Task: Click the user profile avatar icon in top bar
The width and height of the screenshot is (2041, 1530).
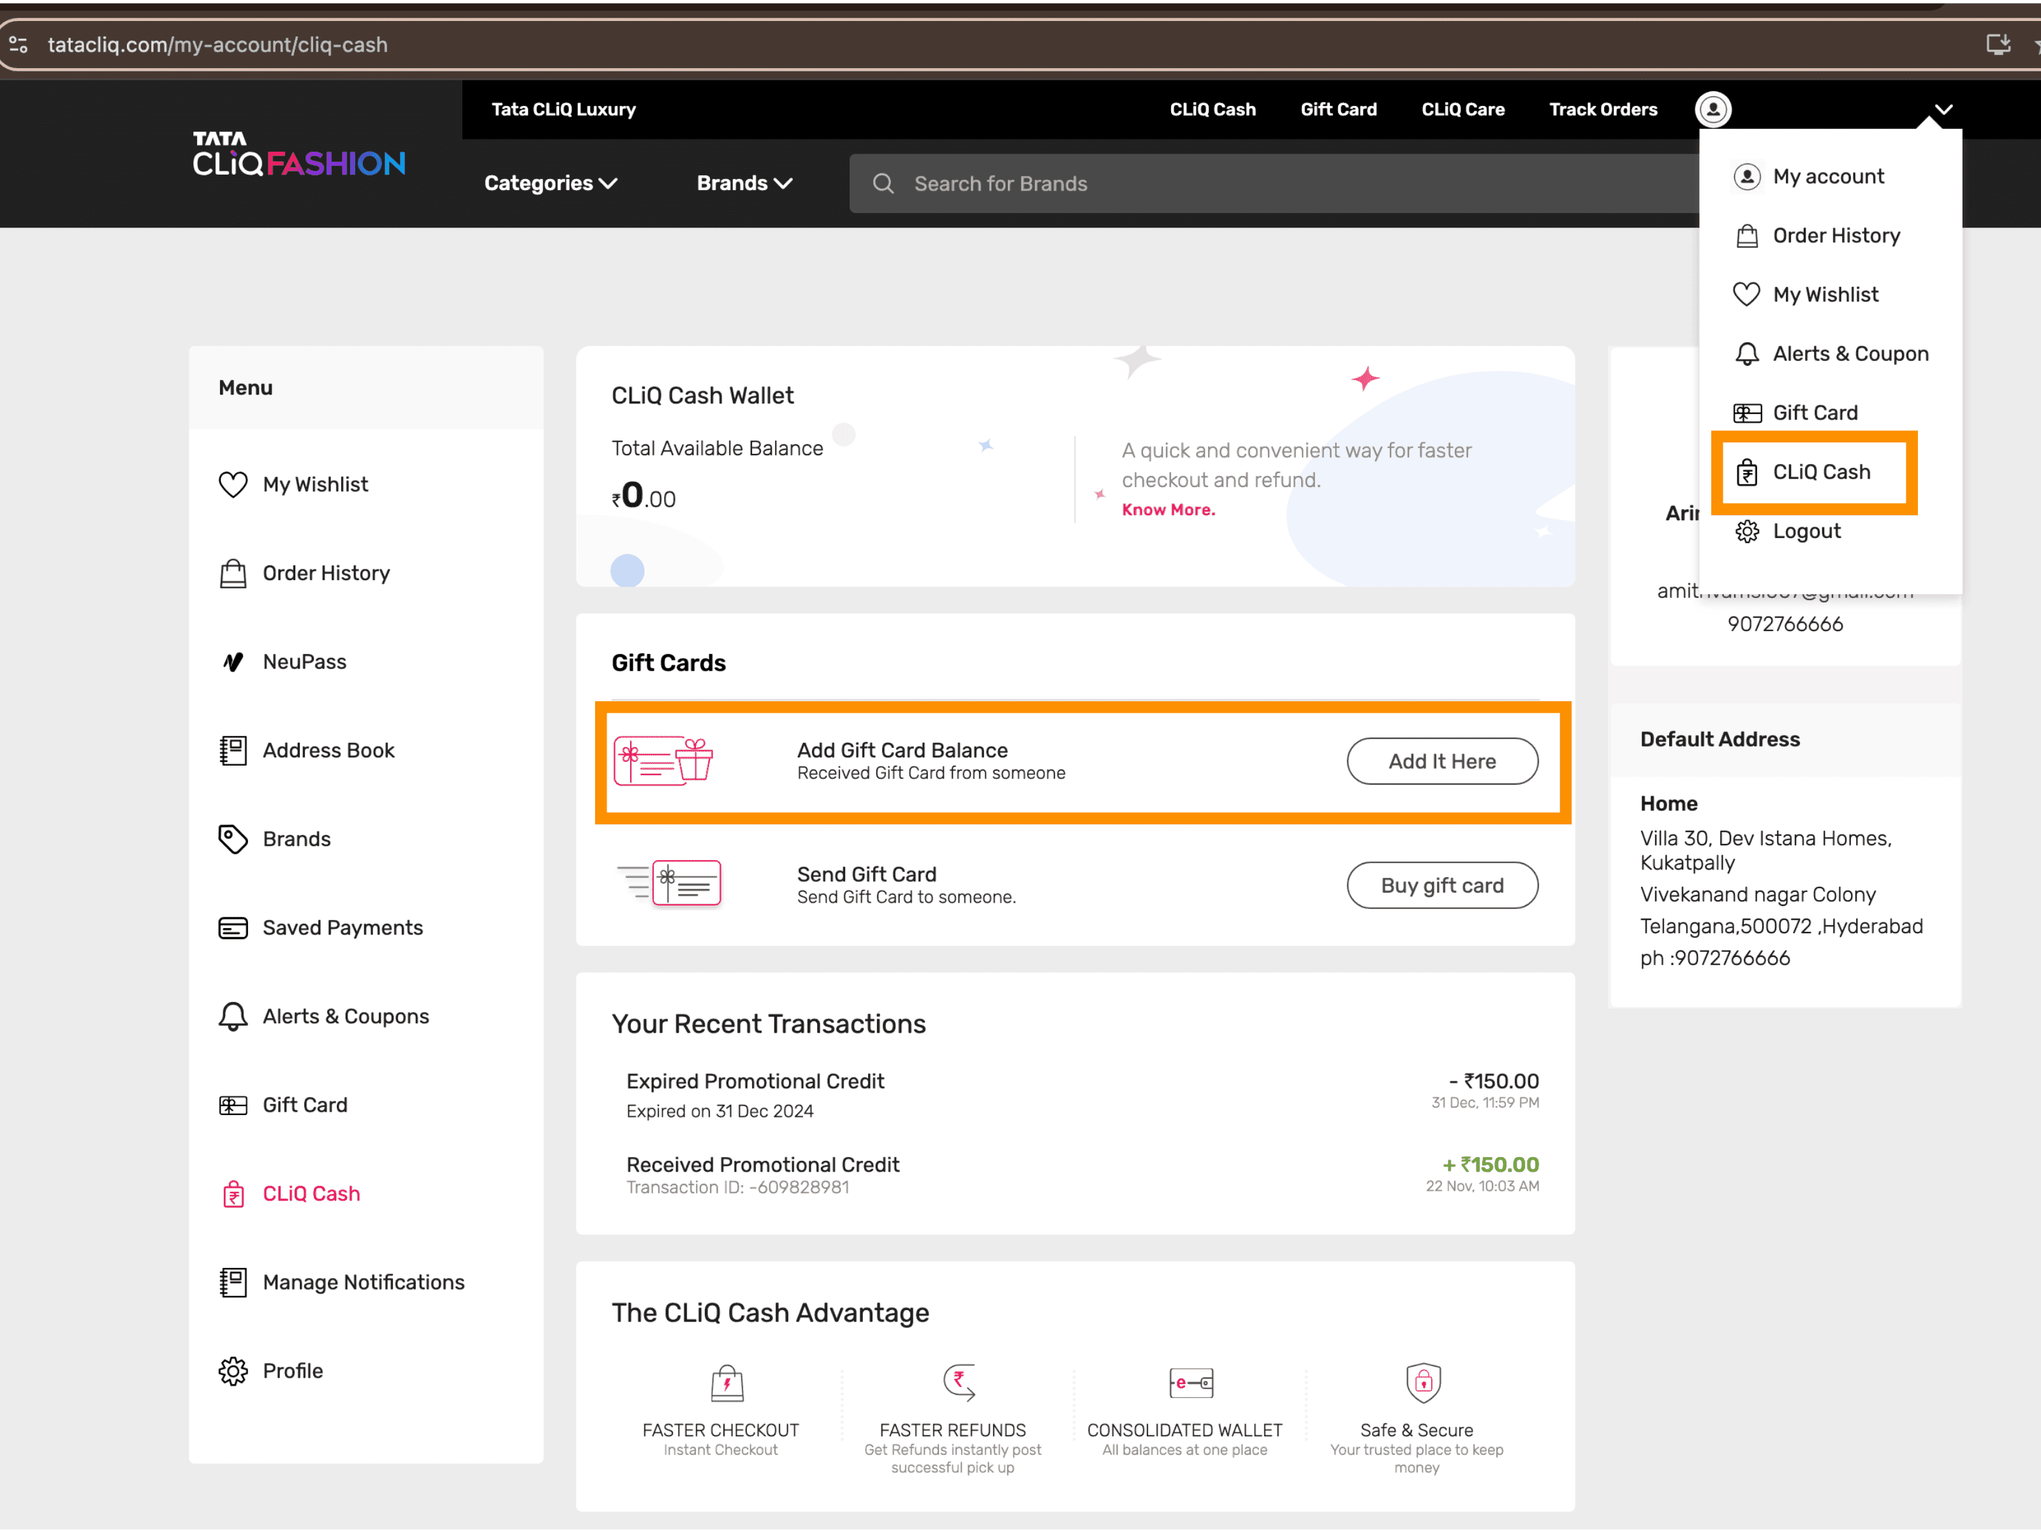Action: click(x=1713, y=110)
